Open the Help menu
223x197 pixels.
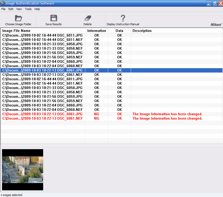pyautogui.click(x=37, y=9)
